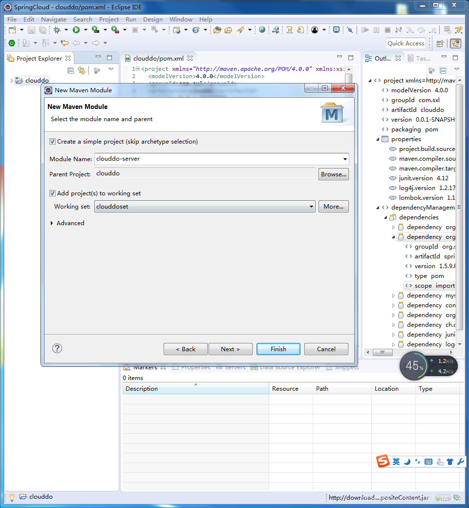Click the Next > button

click(231, 349)
